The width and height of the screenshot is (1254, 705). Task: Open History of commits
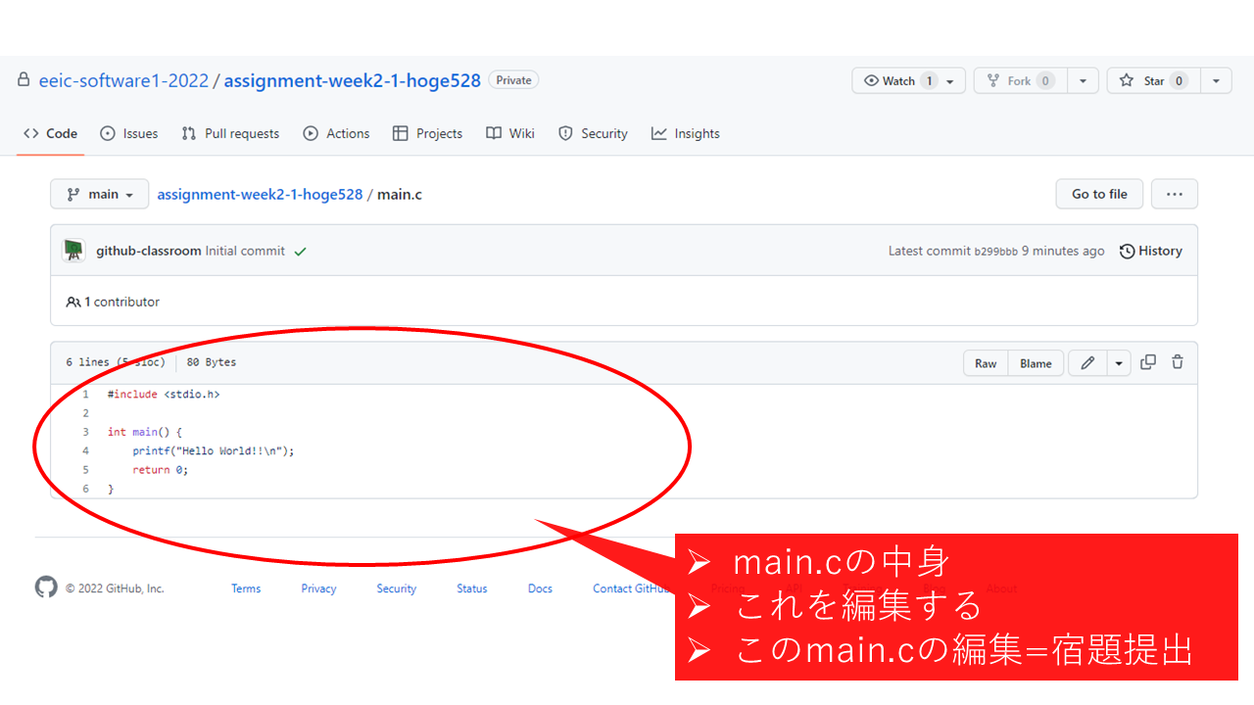click(x=1151, y=251)
